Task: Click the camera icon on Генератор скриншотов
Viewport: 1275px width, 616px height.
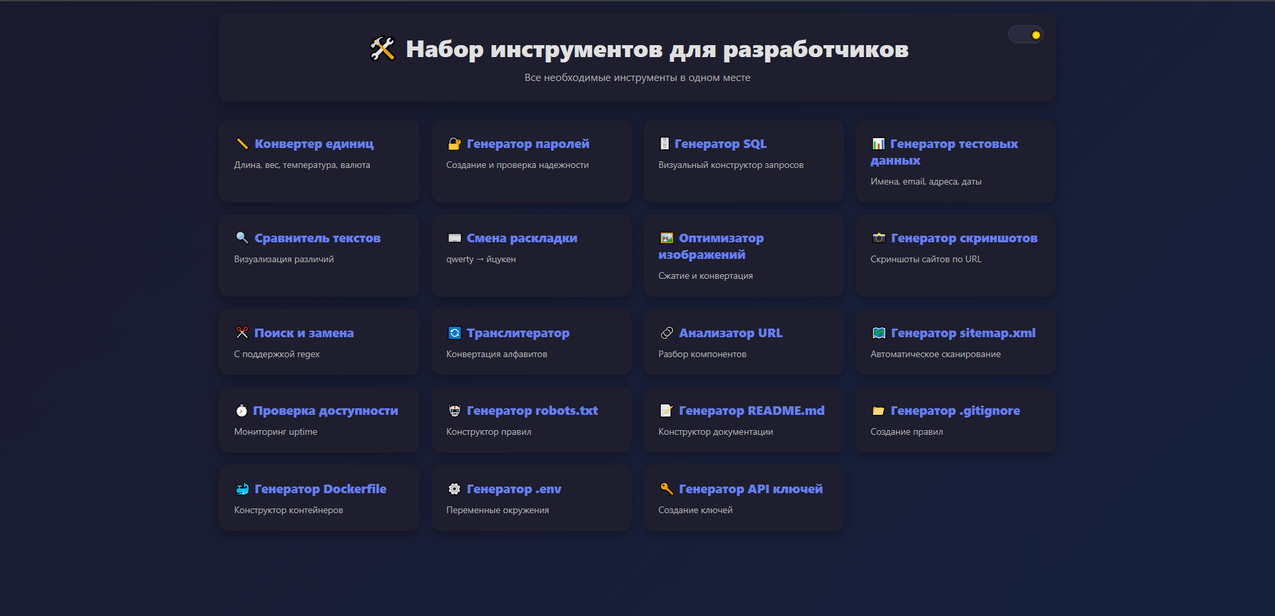Action: coord(879,238)
